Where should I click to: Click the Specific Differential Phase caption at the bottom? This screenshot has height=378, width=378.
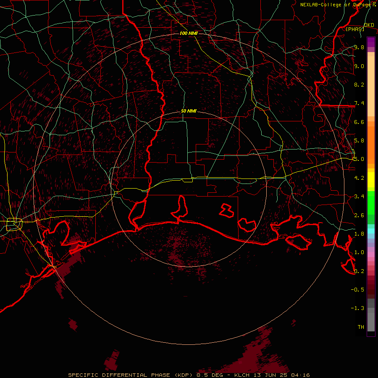point(189,375)
